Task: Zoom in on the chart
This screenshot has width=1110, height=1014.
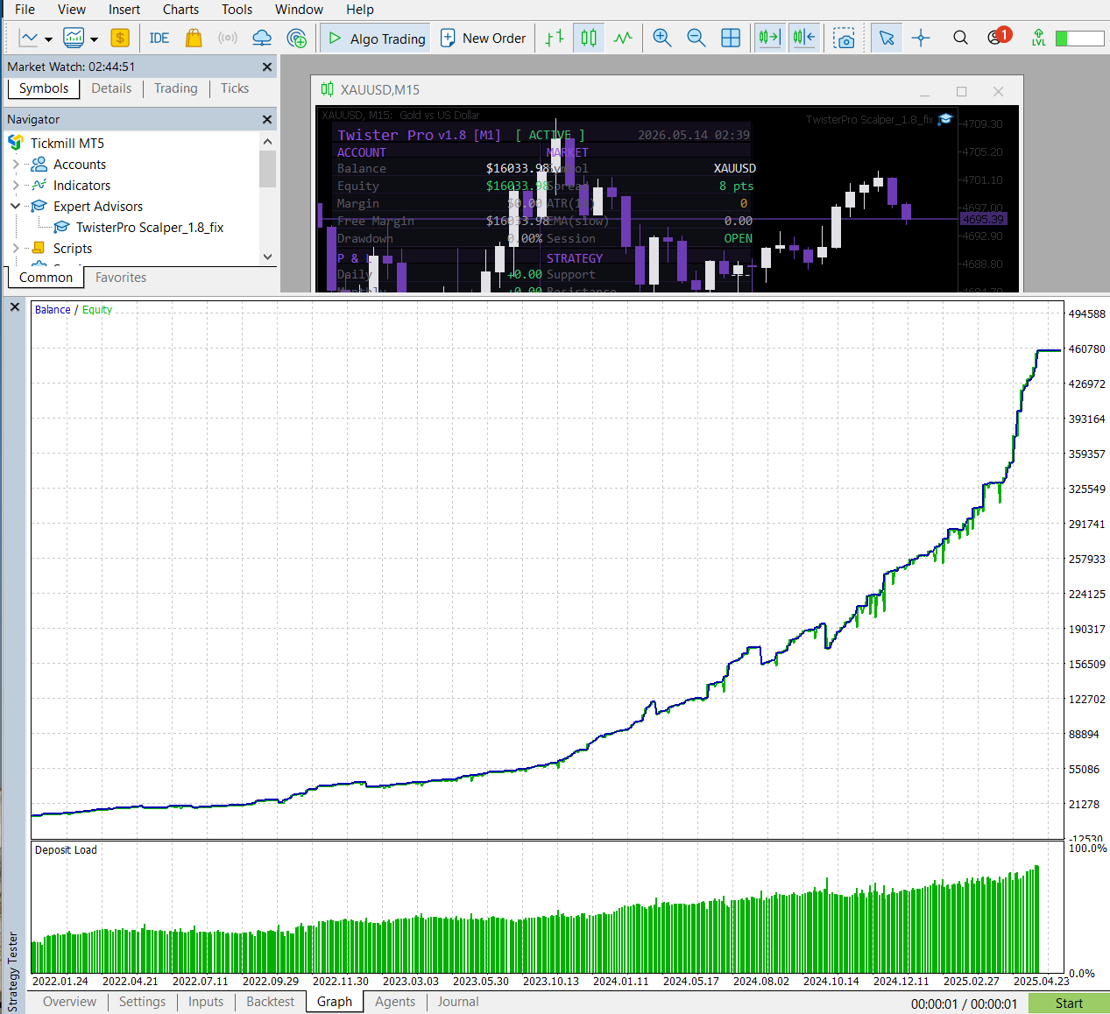Action: (662, 38)
